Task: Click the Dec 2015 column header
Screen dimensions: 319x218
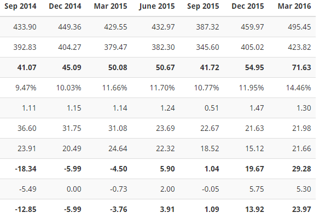Action: pyautogui.click(x=247, y=6)
